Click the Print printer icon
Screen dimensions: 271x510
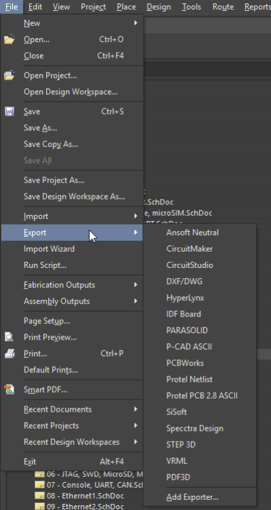(9, 353)
